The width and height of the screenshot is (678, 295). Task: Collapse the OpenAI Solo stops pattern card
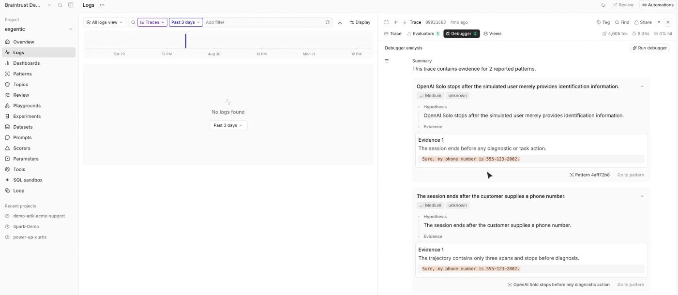click(642, 87)
